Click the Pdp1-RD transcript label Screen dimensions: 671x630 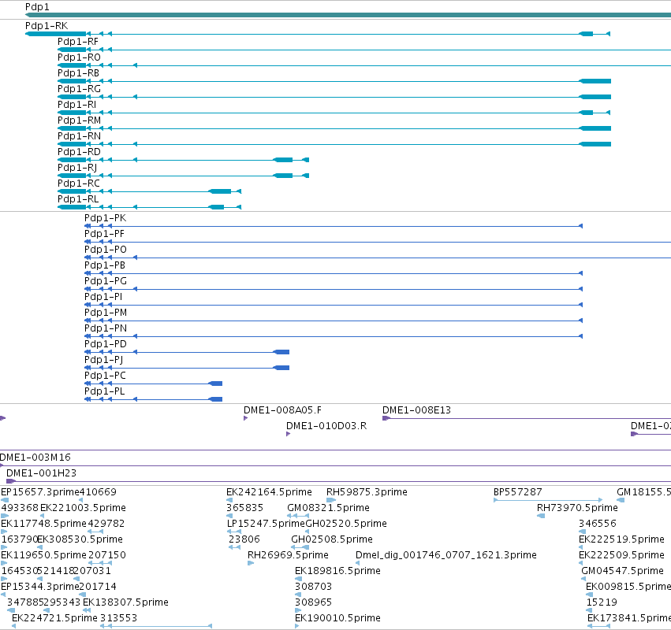click(79, 152)
